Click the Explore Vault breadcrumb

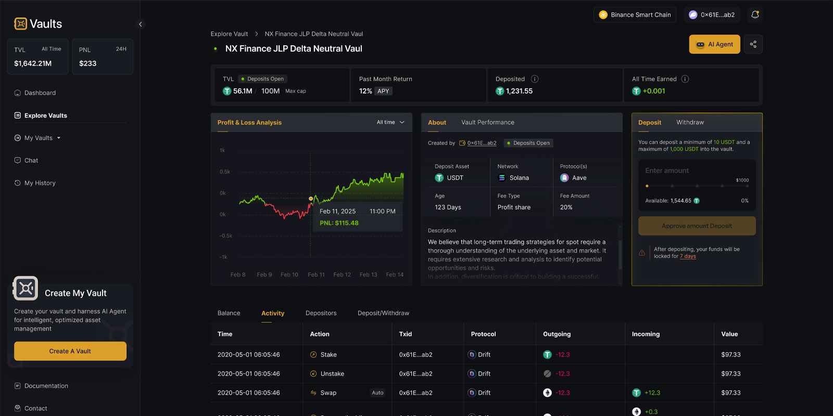[x=229, y=34]
